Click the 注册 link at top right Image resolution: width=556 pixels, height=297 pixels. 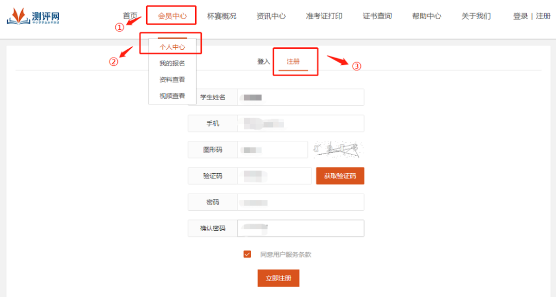[543, 16]
